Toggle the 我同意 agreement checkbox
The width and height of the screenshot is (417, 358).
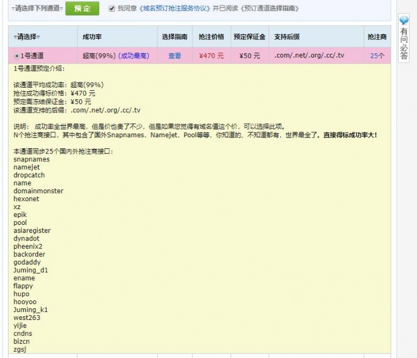click(x=112, y=9)
